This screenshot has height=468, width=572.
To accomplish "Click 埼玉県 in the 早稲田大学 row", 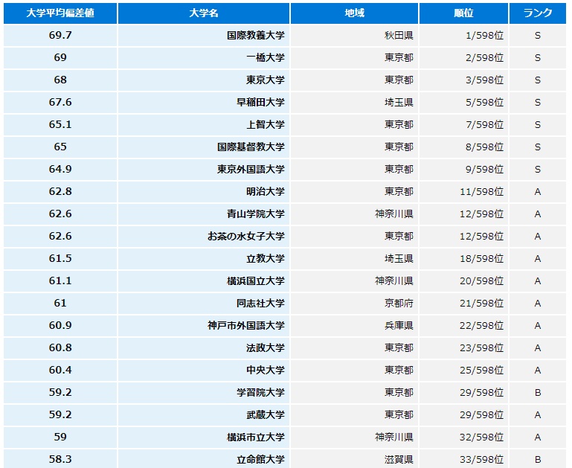I will [x=399, y=102].
